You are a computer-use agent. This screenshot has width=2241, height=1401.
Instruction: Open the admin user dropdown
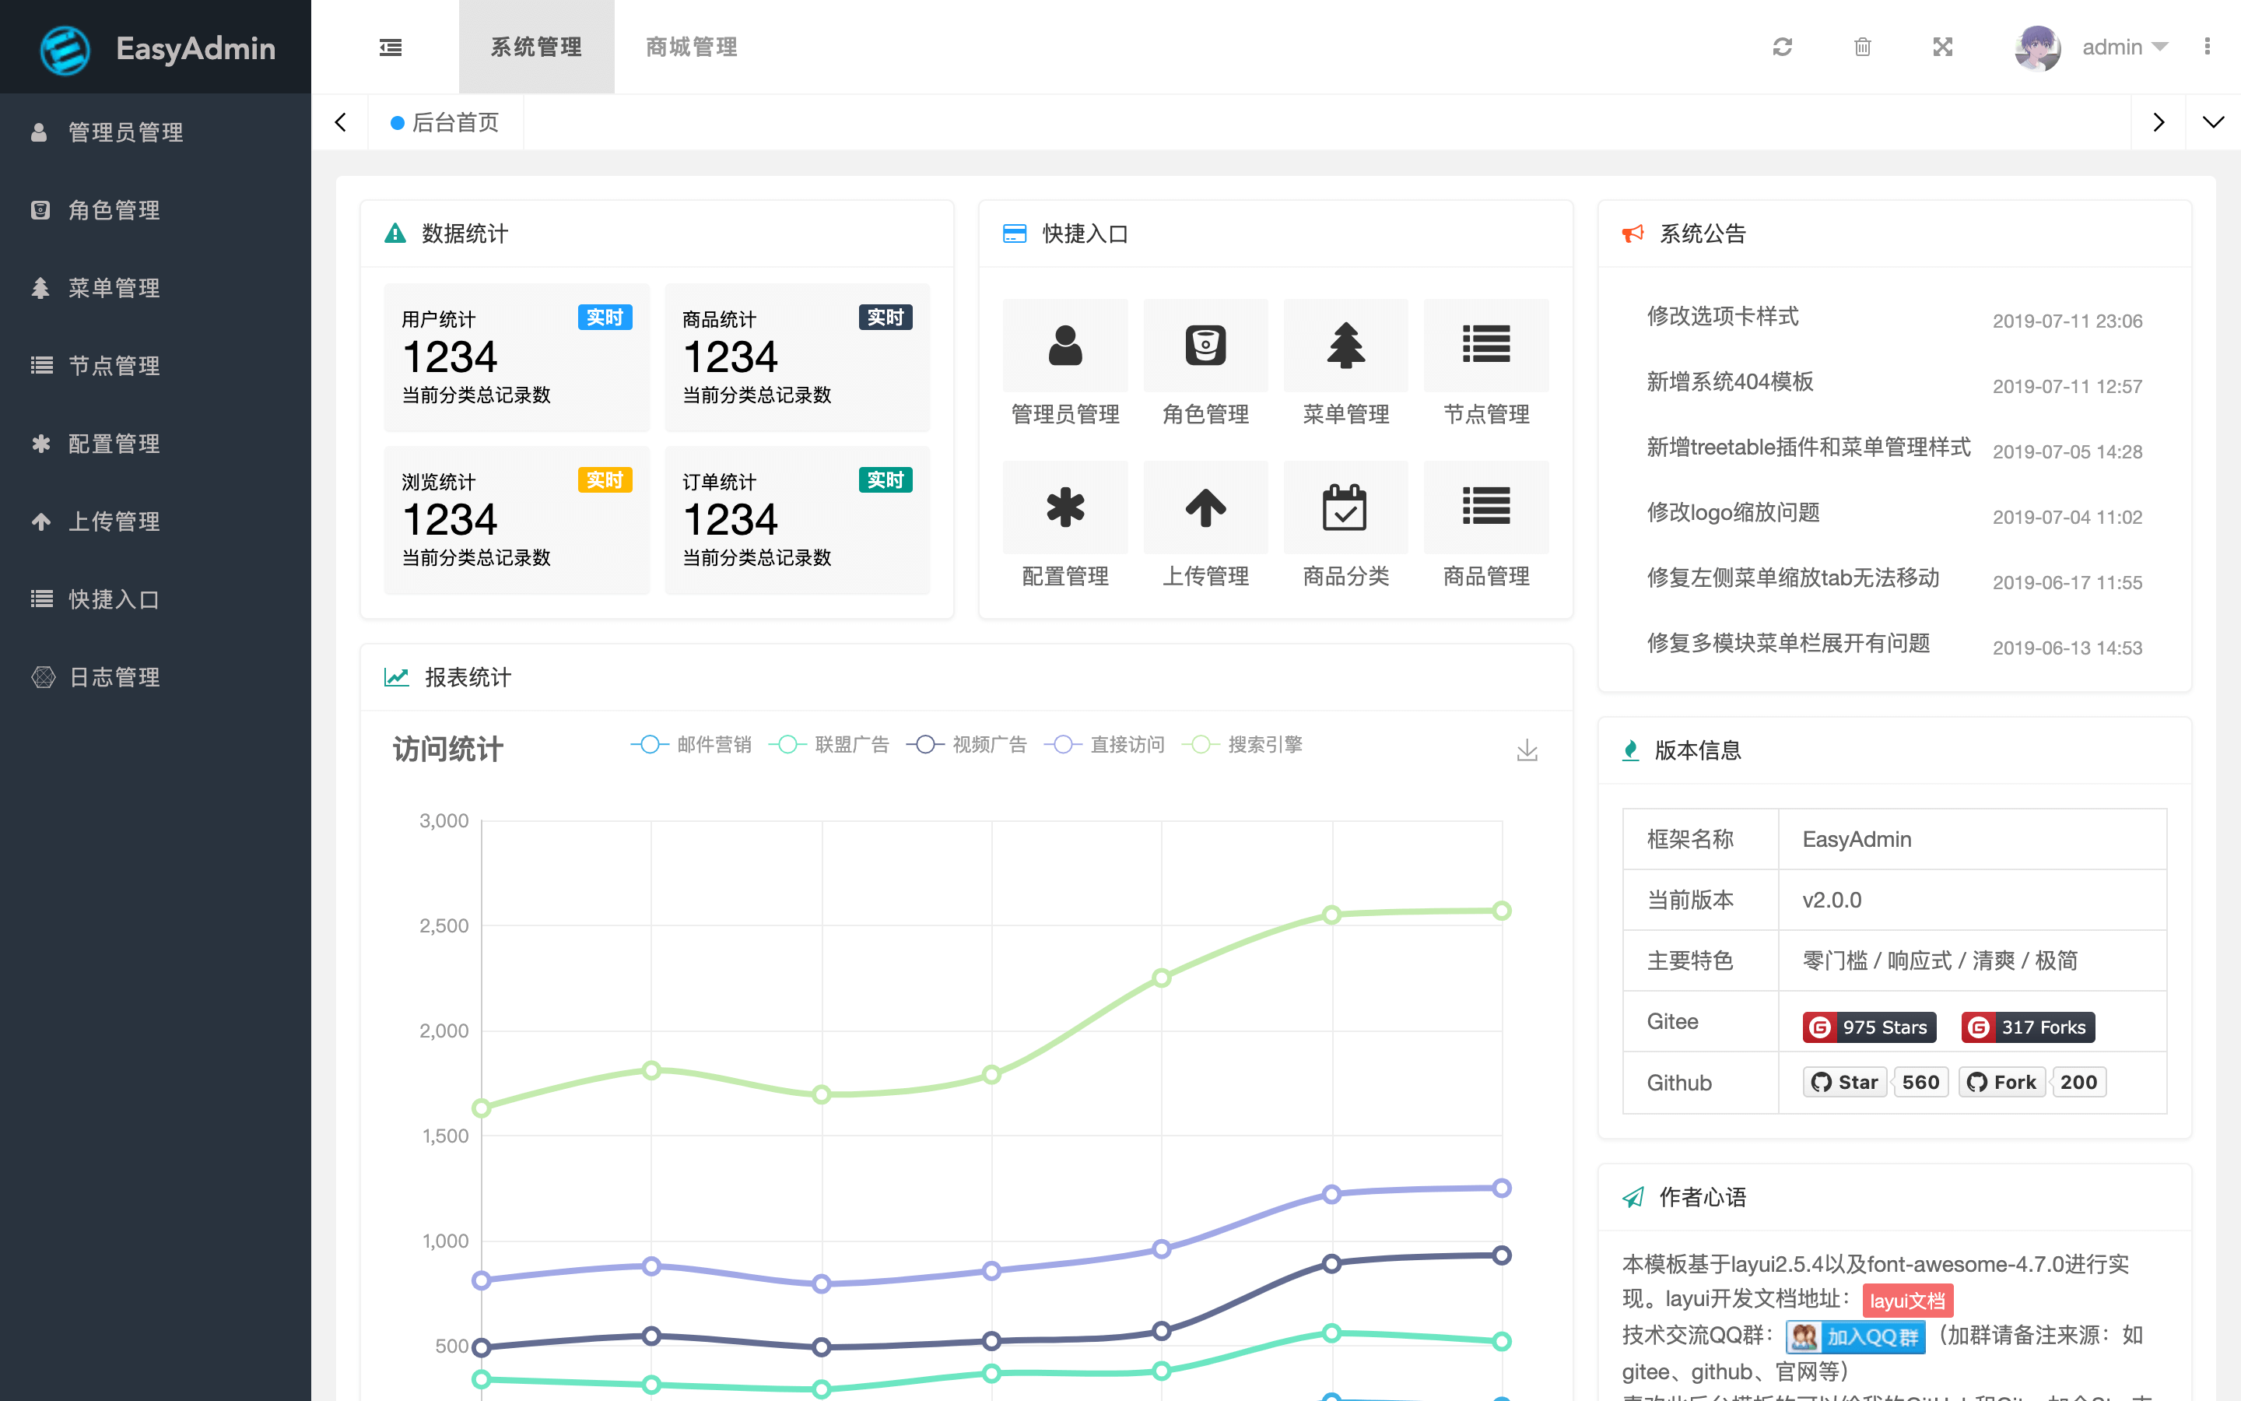pyautogui.click(x=2124, y=47)
